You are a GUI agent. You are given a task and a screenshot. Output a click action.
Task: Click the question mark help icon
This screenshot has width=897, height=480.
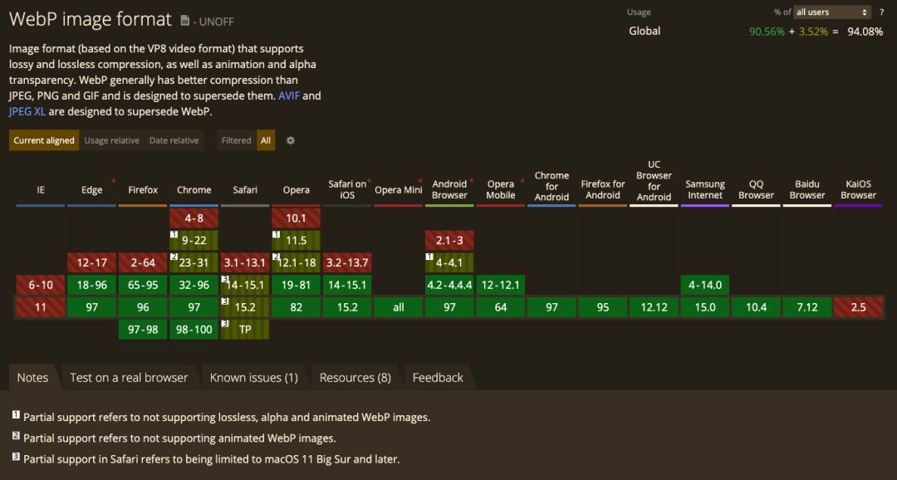click(x=881, y=12)
